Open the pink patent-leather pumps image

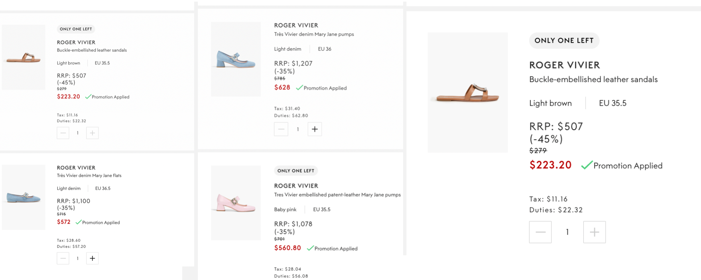point(236,203)
